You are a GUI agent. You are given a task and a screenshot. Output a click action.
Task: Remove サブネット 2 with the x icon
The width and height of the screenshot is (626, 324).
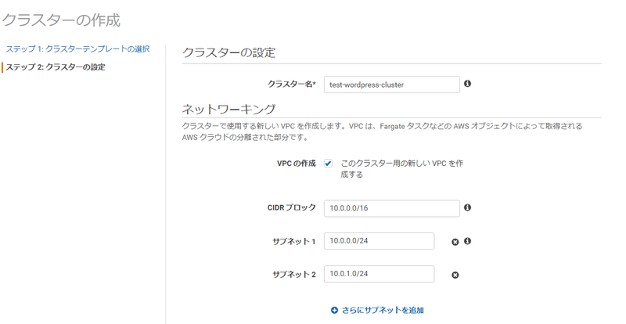[x=455, y=275]
